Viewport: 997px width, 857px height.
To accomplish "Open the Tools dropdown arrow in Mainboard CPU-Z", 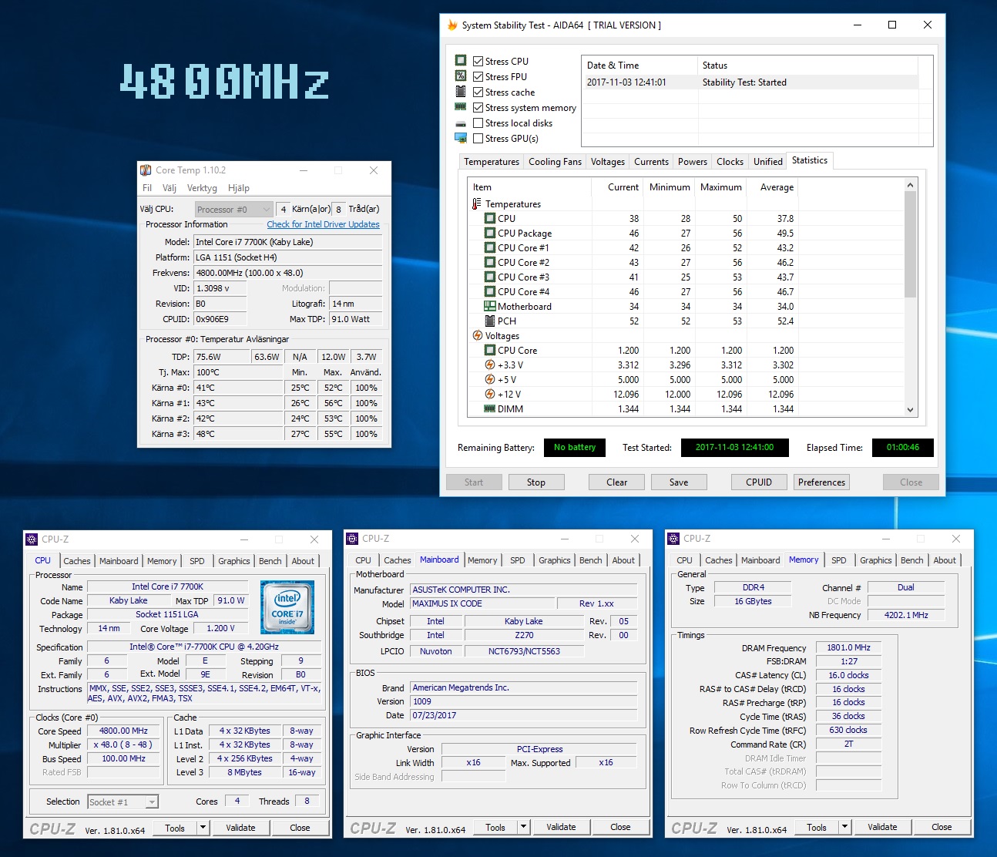I will pos(524,827).
